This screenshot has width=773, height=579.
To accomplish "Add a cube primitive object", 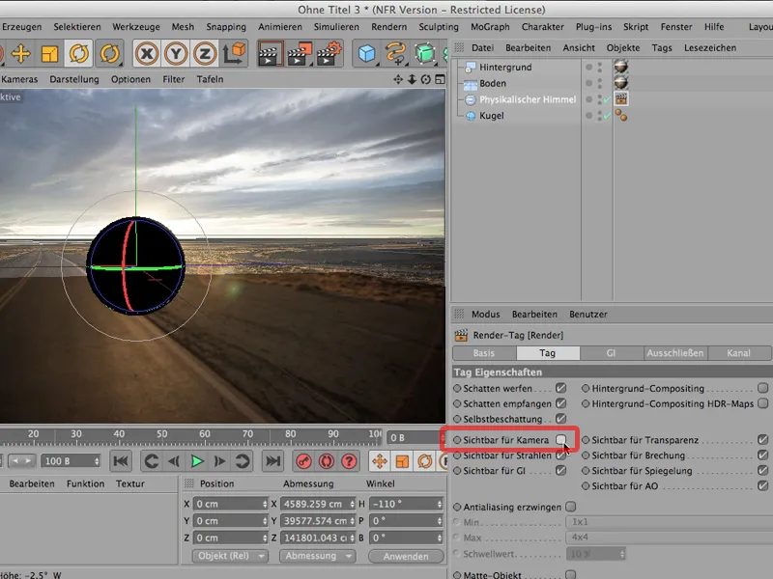I will coord(367,53).
